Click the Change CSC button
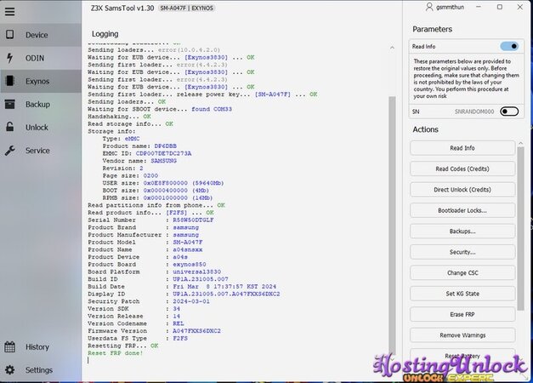The width and height of the screenshot is (533, 383). pos(462,272)
